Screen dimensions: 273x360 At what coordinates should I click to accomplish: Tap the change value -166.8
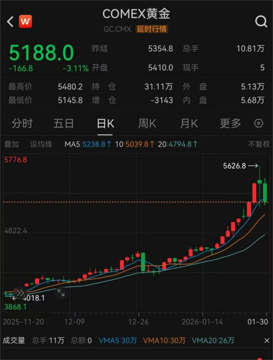point(21,69)
